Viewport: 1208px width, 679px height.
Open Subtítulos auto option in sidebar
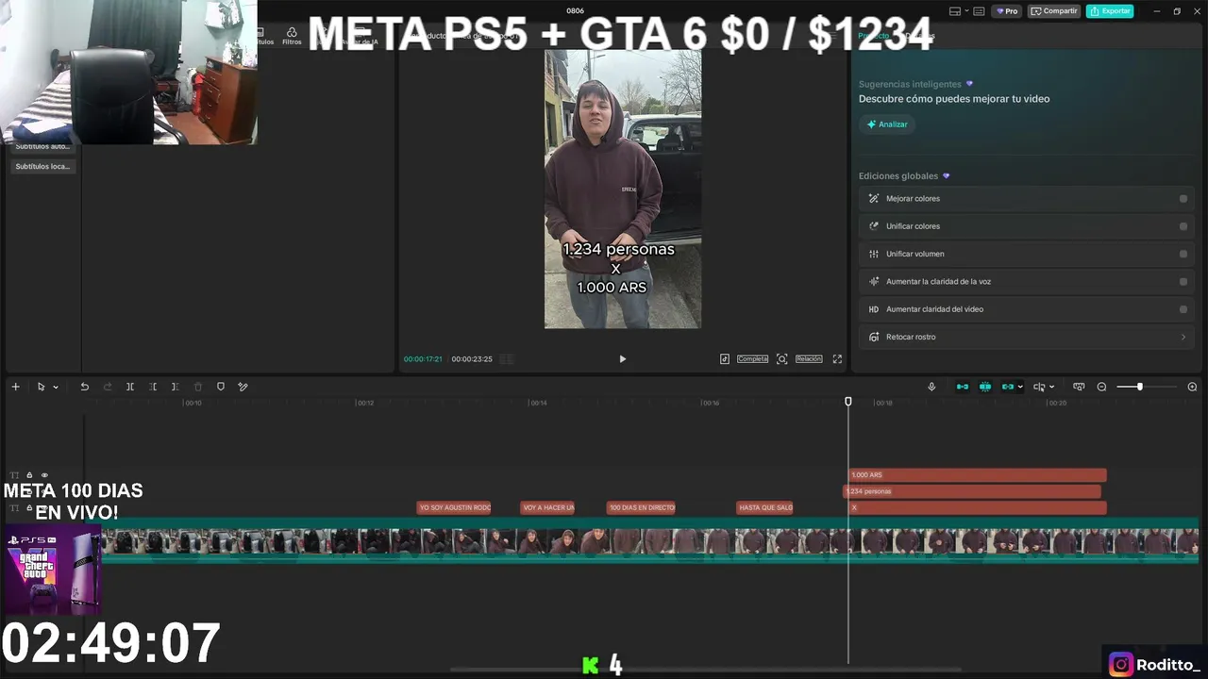pyautogui.click(x=42, y=146)
